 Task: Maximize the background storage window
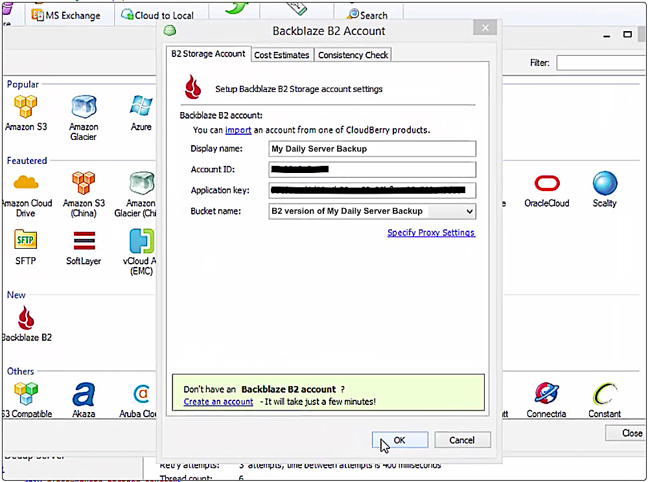coord(627,35)
